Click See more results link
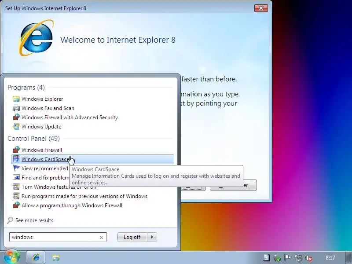 [x=34, y=220]
